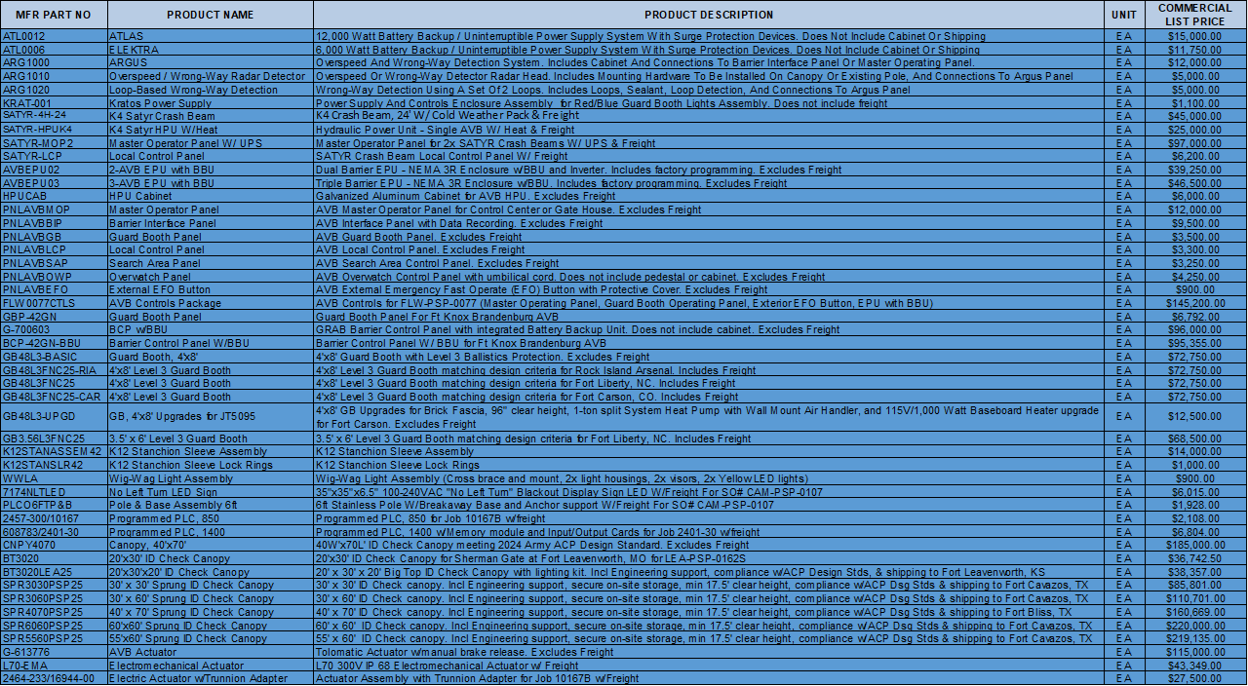Click the External EFO Button cell
The height and width of the screenshot is (686, 1248).
(210, 289)
